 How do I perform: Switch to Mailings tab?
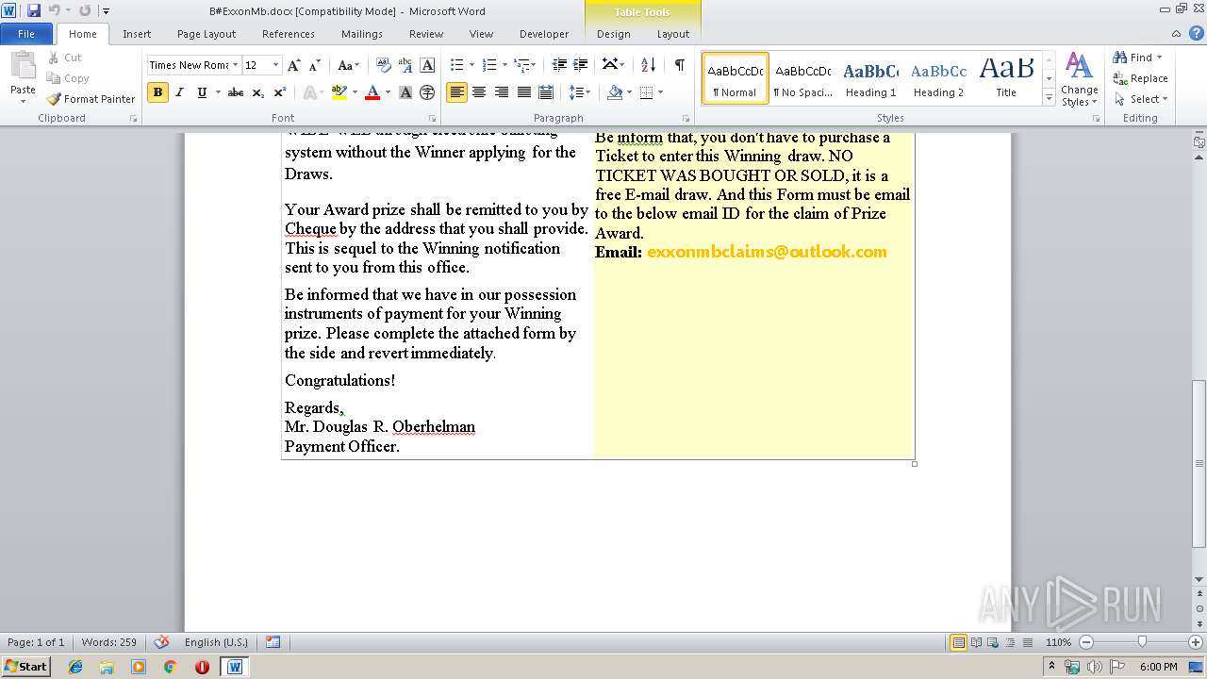(362, 34)
